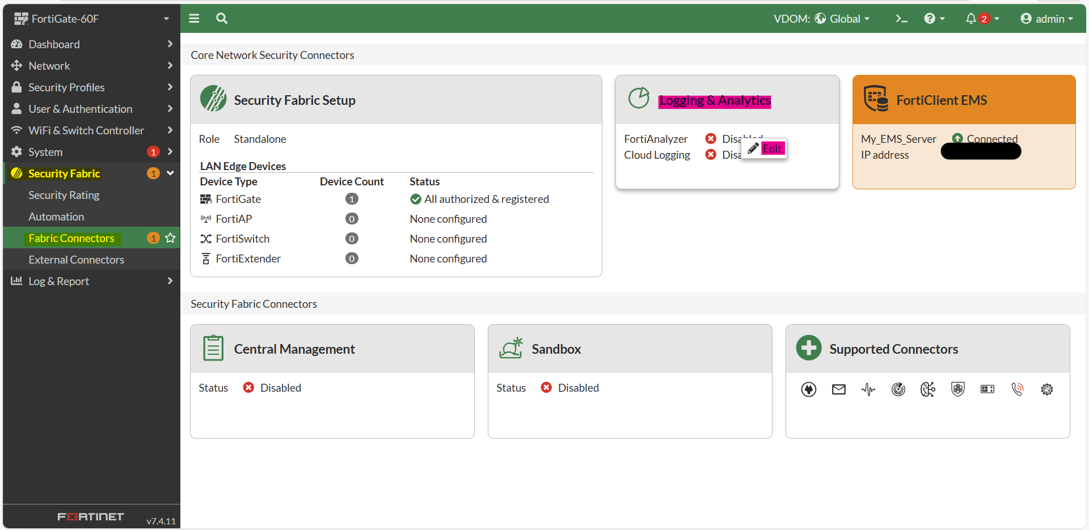Click the FortiSwitch device row

(396, 239)
